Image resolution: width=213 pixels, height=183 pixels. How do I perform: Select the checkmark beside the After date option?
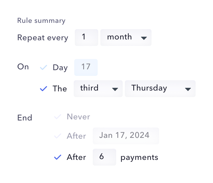pos(58,136)
